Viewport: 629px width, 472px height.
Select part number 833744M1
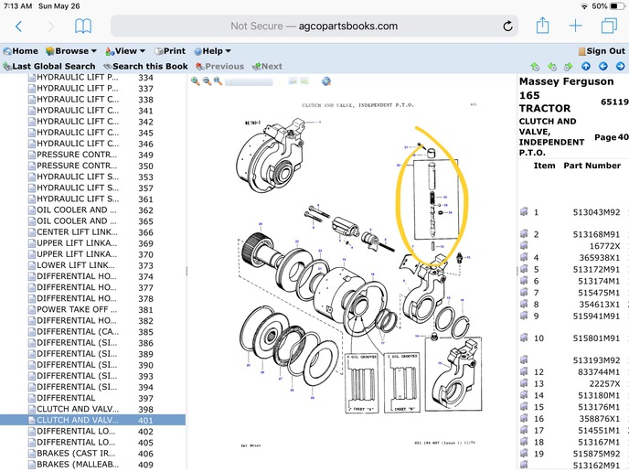coord(599,372)
